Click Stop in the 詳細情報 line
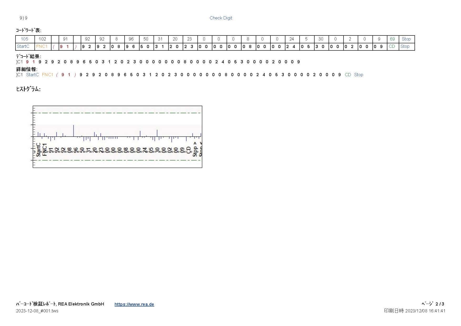Screen dimensions: 461x326 click(x=359, y=75)
